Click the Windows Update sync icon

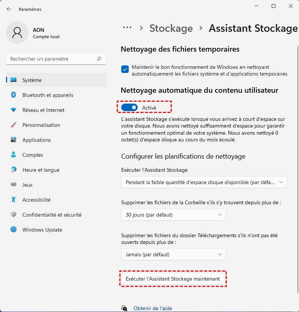(x=13, y=230)
